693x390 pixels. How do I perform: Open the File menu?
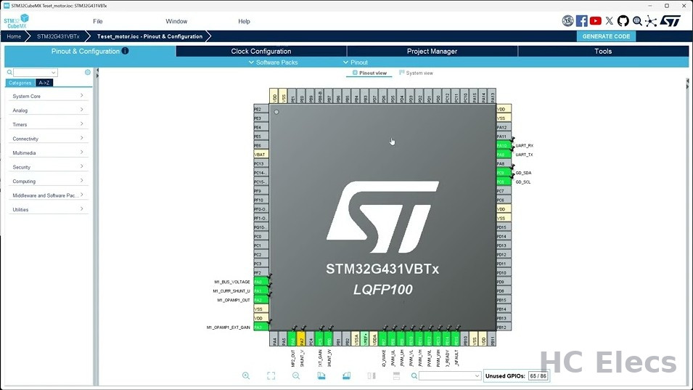coord(98,21)
